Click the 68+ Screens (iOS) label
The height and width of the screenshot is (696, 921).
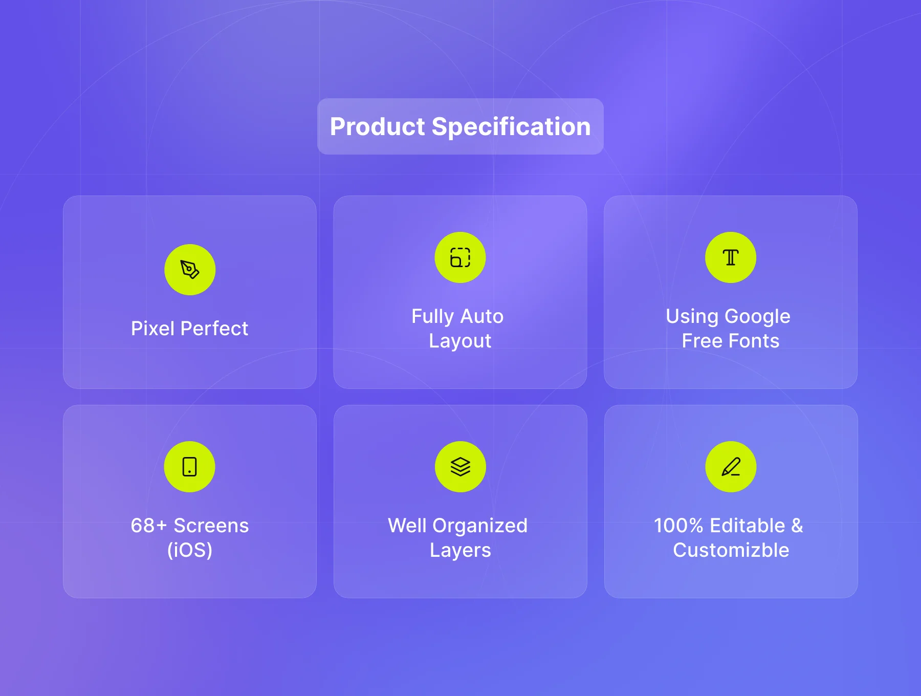coord(190,537)
